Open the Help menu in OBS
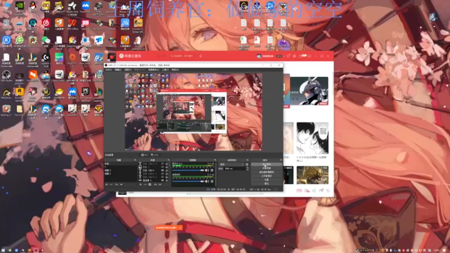The height and width of the screenshot is (253, 450). coord(175,70)
